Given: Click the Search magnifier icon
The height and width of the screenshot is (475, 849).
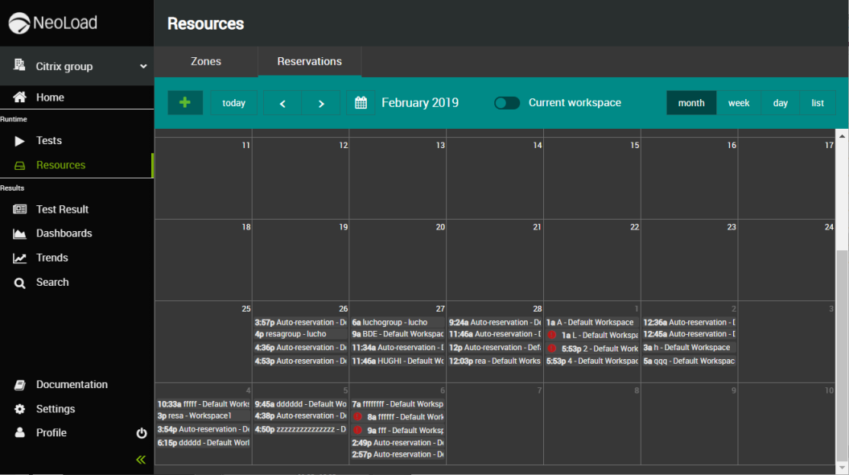Looking at the screenshot, I should click(x=20, y=283).
